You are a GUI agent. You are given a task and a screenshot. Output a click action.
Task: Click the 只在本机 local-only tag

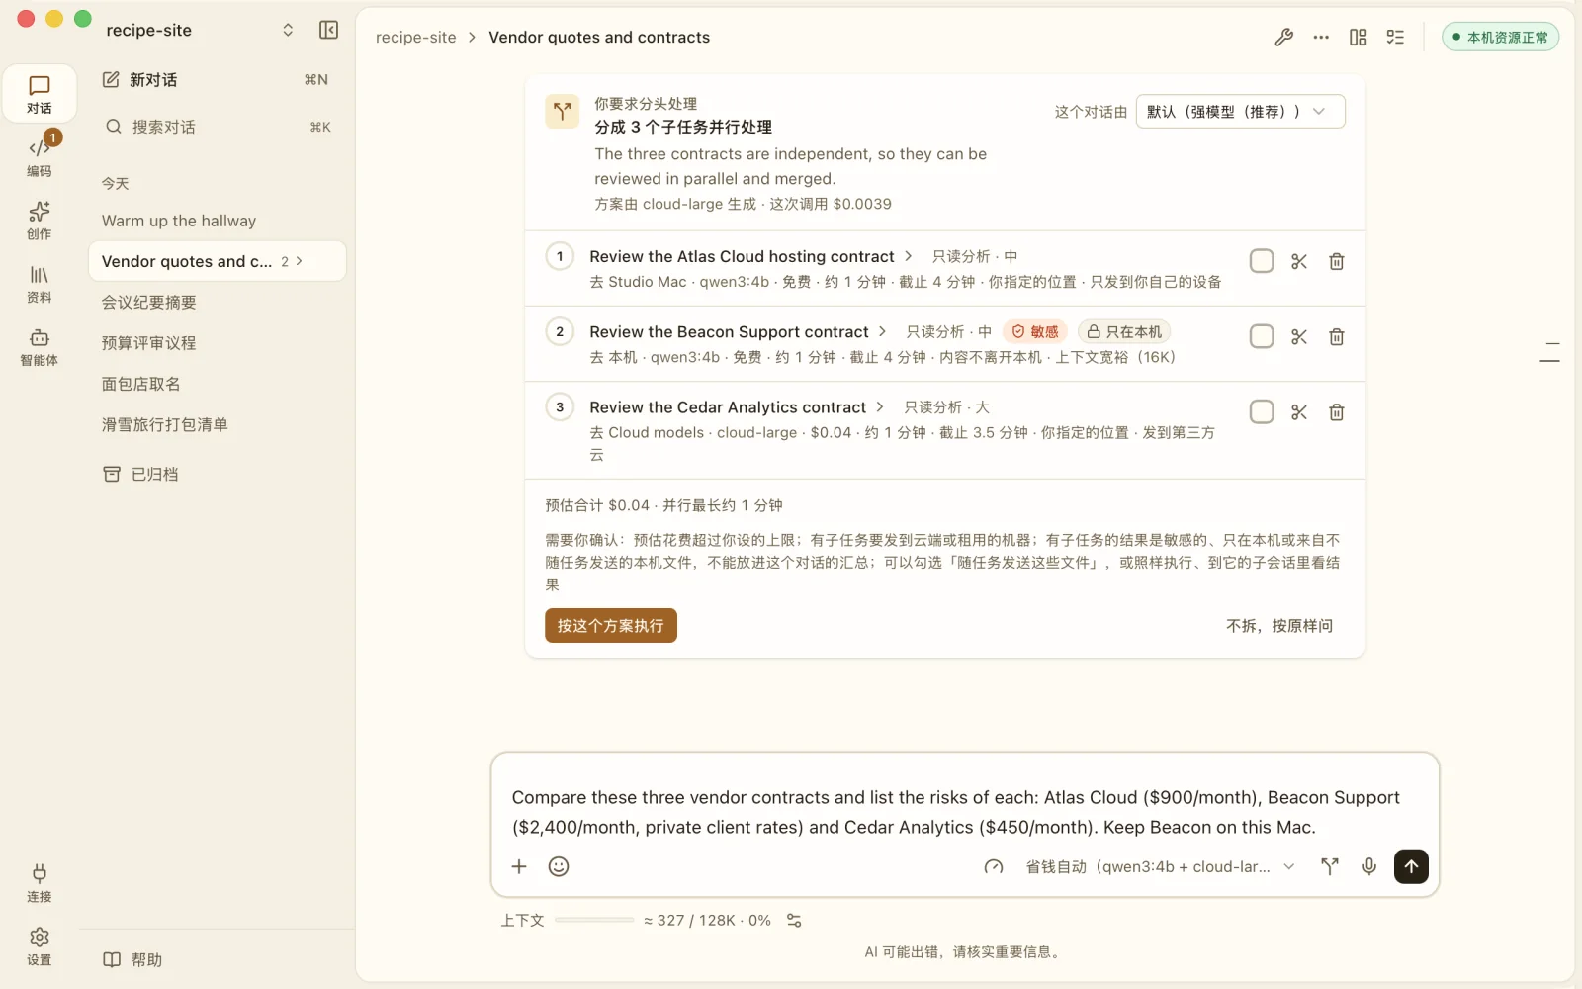(x=1124, y=331)
